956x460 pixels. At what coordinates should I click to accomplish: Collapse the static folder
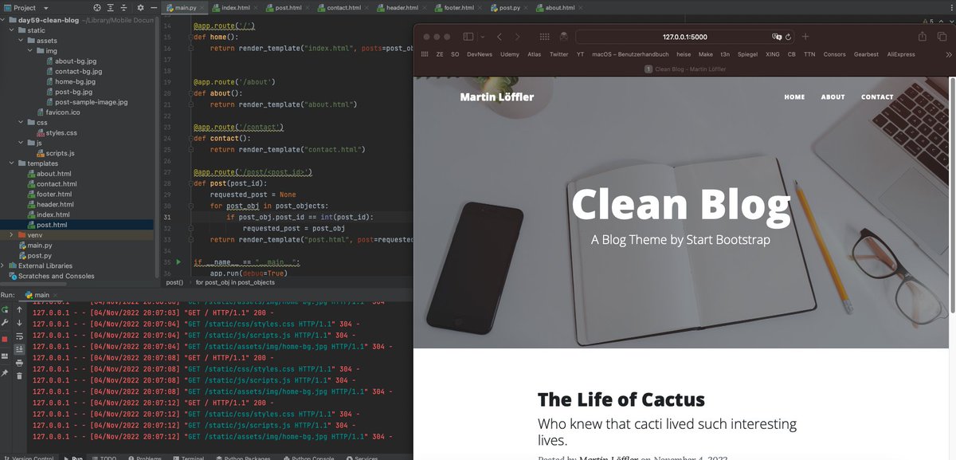[x=13, y=30]
